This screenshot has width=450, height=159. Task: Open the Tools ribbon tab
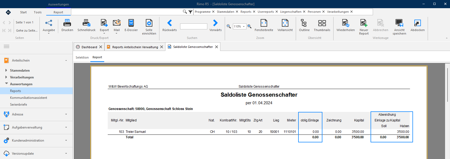point(38,12)
